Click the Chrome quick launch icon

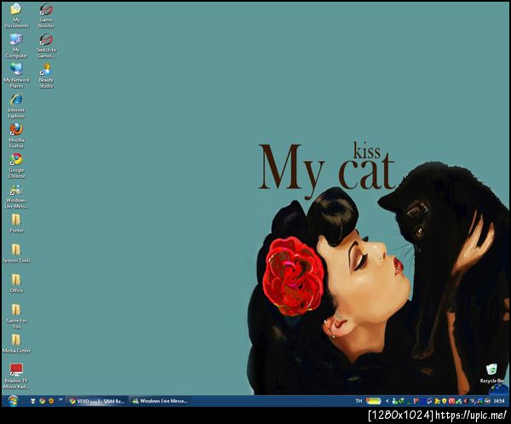(42, 401)
